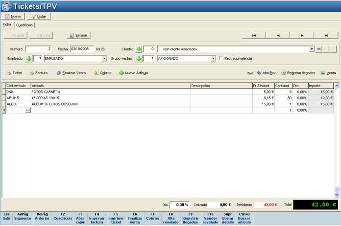
Task: Click the Factura toolbar item
Action: (x=39, y=73)
